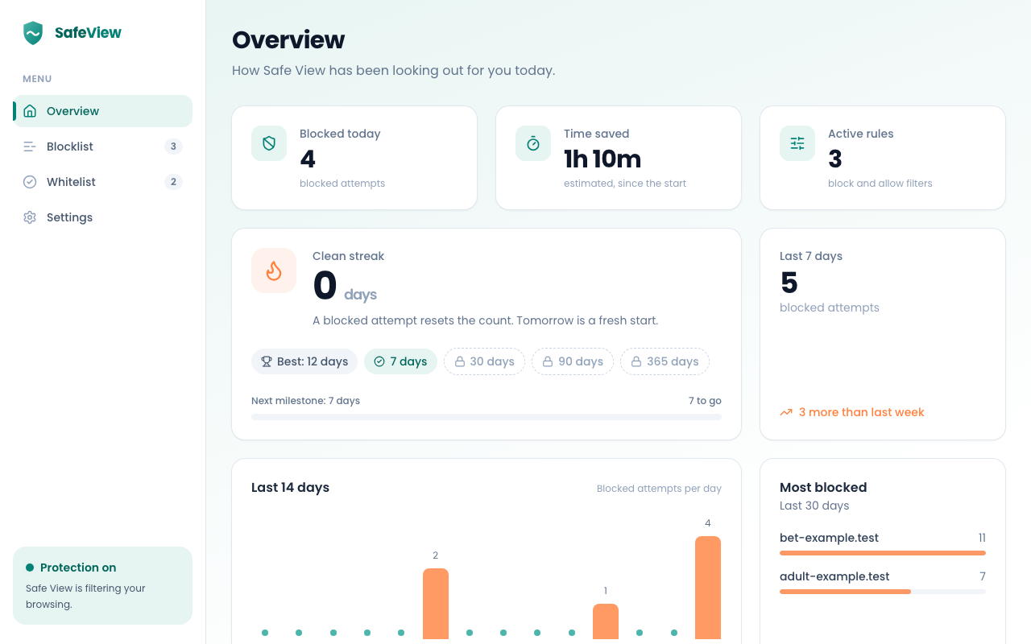Click the 90 days milestone badge
Image resolution: width=1031 pixels, height=644 pixels.
point(573,361)
